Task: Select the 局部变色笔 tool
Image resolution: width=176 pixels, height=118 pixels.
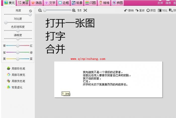Action: tap(16, 81)
